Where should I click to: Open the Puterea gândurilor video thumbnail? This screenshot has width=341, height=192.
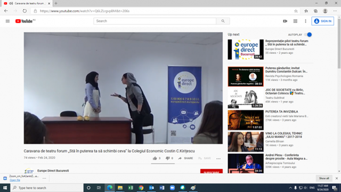click(246, 76)
